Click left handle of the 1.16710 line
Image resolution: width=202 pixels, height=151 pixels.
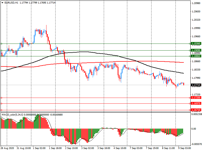tap(1, 110)
